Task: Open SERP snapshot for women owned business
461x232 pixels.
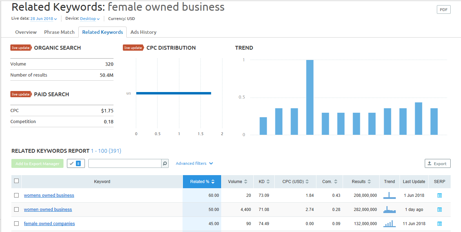Action: (439, 210)
